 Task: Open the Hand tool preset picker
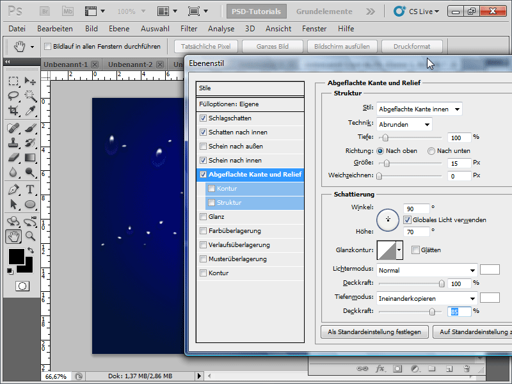(x=33, y=47)
